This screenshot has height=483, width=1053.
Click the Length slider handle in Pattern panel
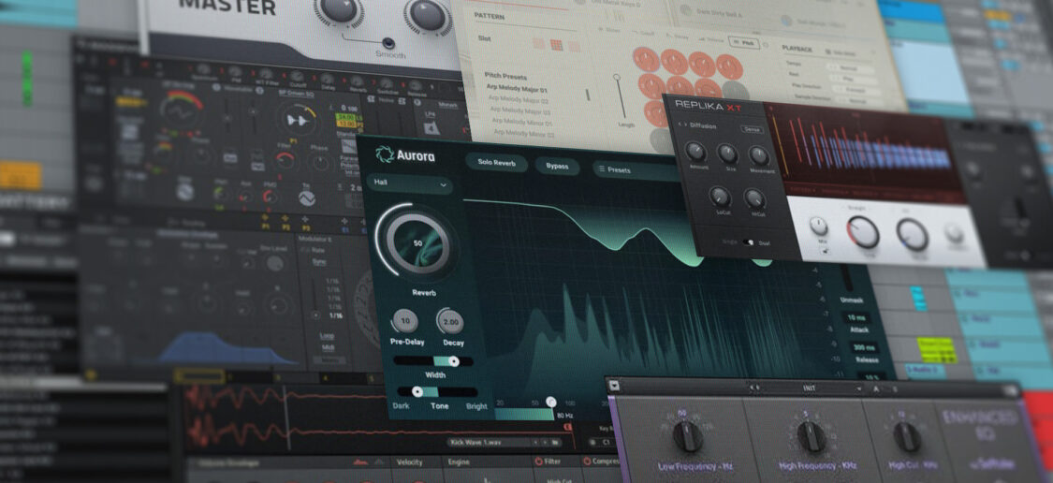617,79
